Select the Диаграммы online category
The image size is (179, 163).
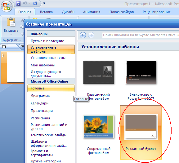coord(51,96)
